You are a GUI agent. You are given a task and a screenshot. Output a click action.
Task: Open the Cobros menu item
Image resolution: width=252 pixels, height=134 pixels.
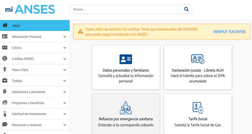35,48
